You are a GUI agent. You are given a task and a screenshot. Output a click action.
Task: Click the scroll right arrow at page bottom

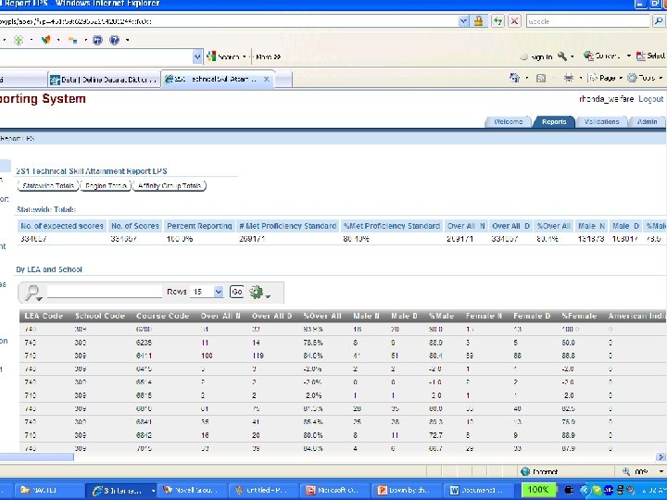click(661, 457)
